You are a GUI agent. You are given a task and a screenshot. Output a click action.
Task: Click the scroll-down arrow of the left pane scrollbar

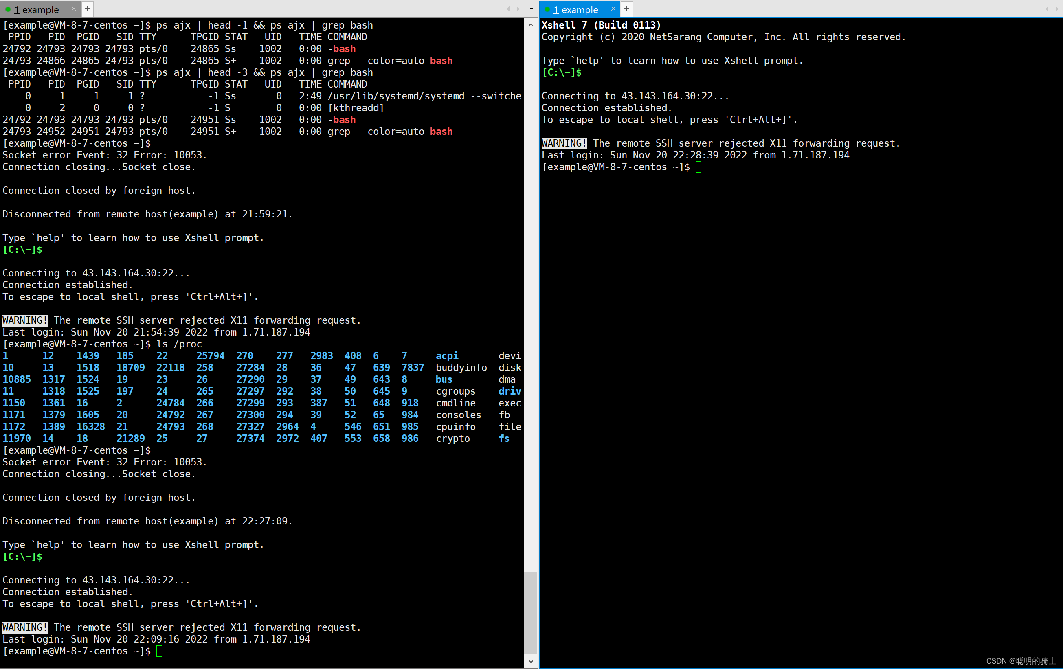[531, 662]
